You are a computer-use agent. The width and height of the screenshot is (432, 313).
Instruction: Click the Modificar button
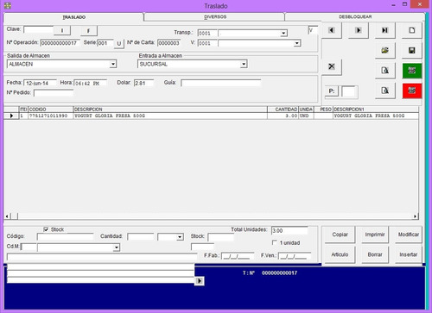pyautogui.click(x=409, y=235)
